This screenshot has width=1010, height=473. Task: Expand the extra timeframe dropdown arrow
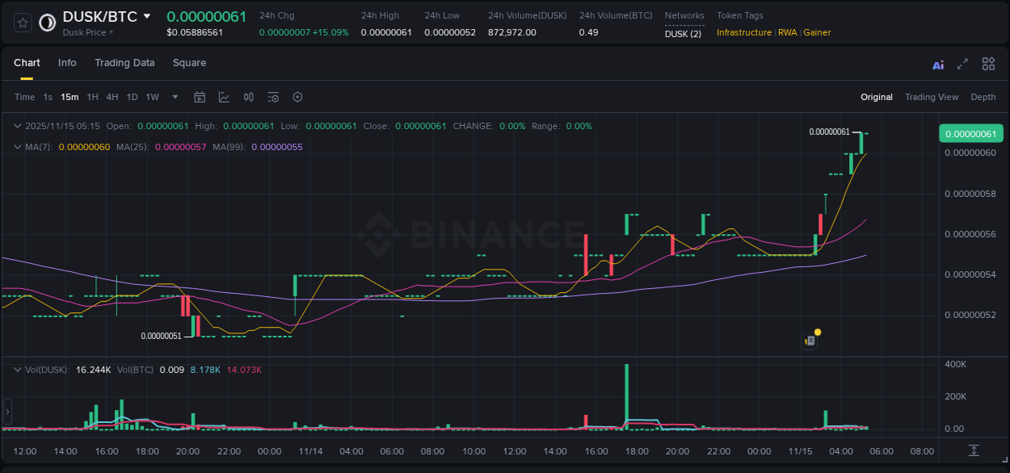175,97
